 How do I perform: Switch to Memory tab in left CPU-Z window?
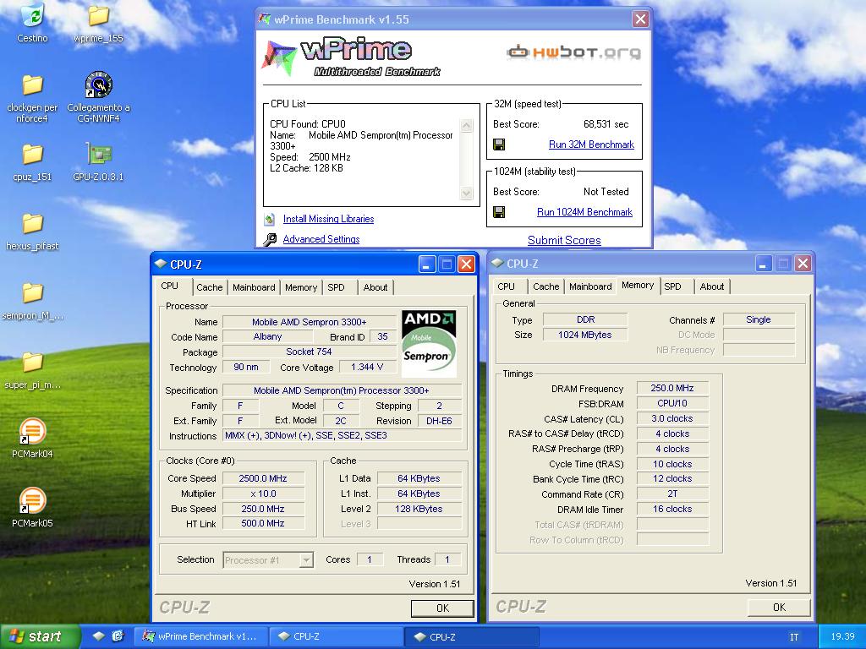pos(301,287)
